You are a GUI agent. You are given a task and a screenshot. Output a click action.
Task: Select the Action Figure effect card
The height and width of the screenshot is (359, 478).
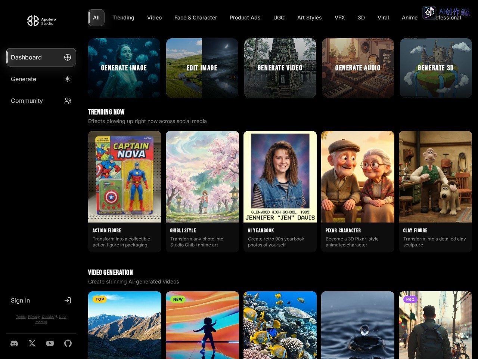(125, 191)
